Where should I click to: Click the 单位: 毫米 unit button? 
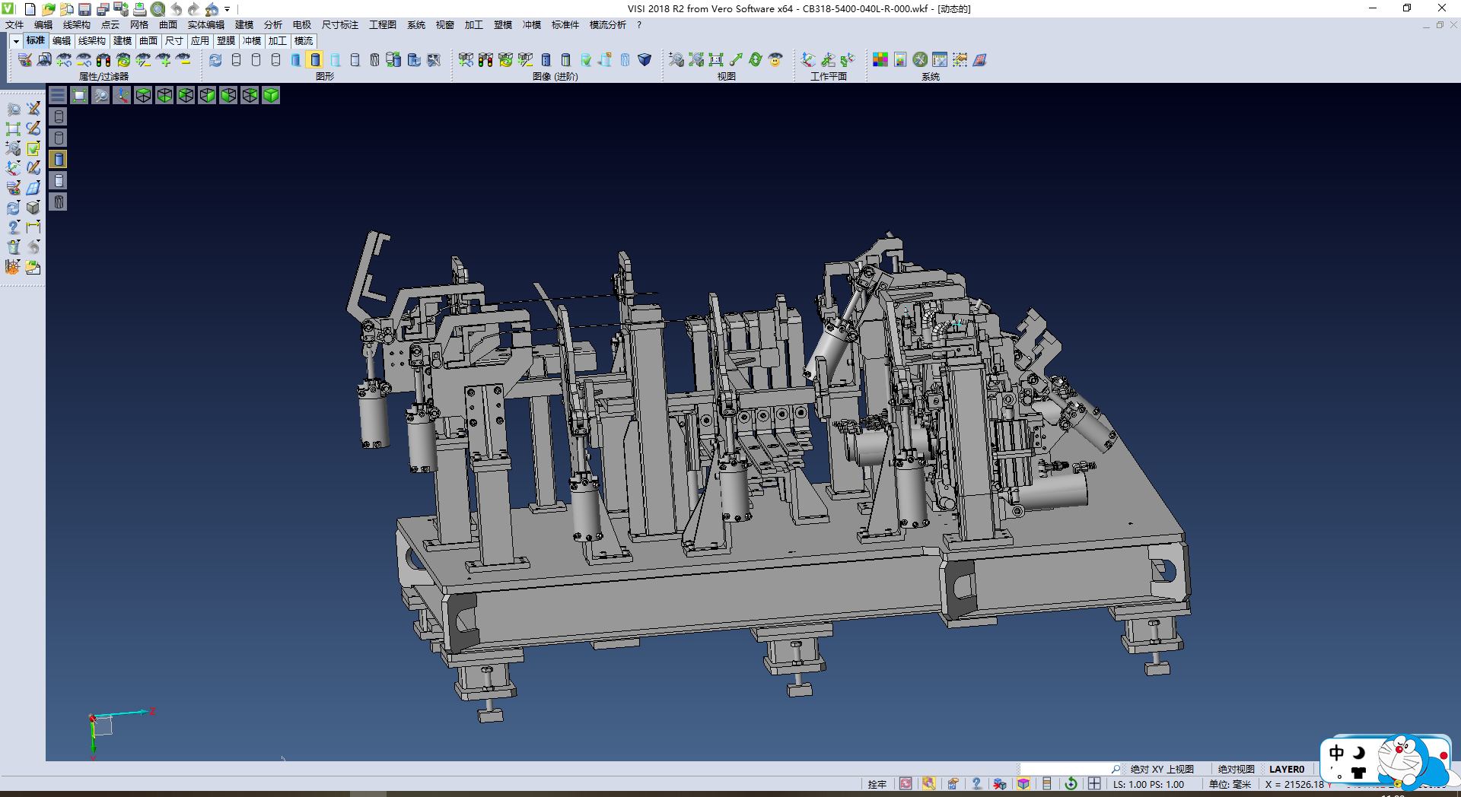click(x=1230, y=784)
